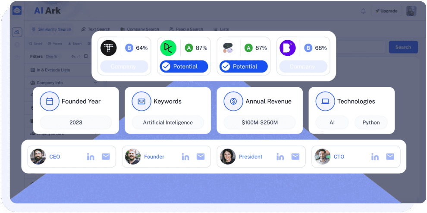Switch to the Company Search tab
427x213 pixels.
pyautogui.click(x=139, y=29)
